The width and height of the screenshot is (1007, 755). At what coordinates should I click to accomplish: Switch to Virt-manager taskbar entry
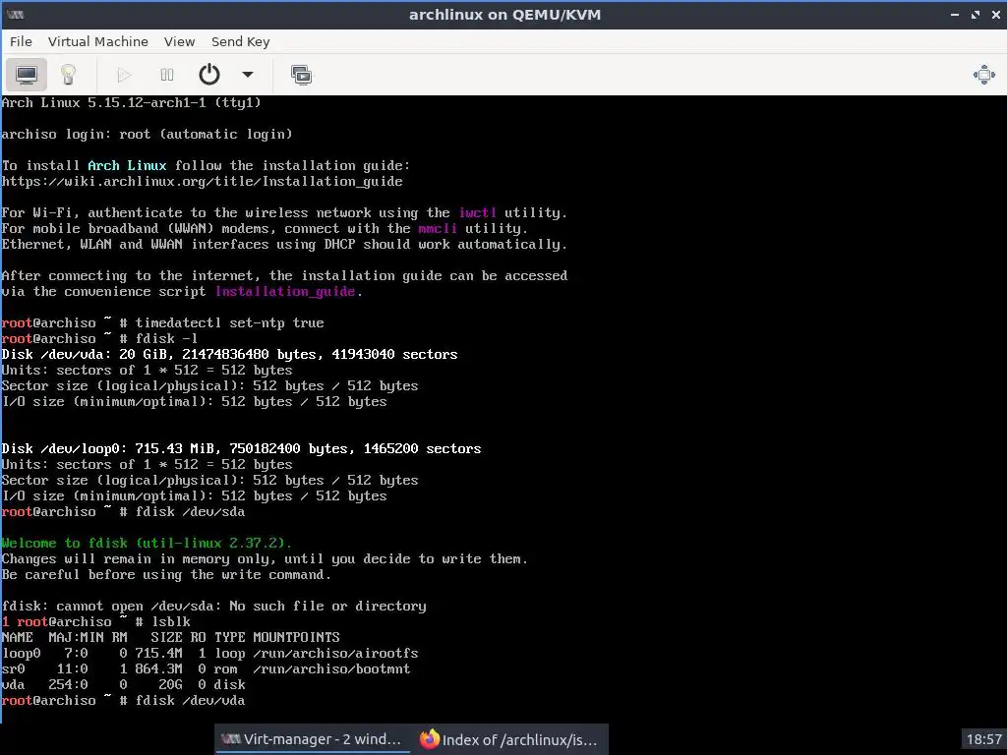tap(312, 739)
